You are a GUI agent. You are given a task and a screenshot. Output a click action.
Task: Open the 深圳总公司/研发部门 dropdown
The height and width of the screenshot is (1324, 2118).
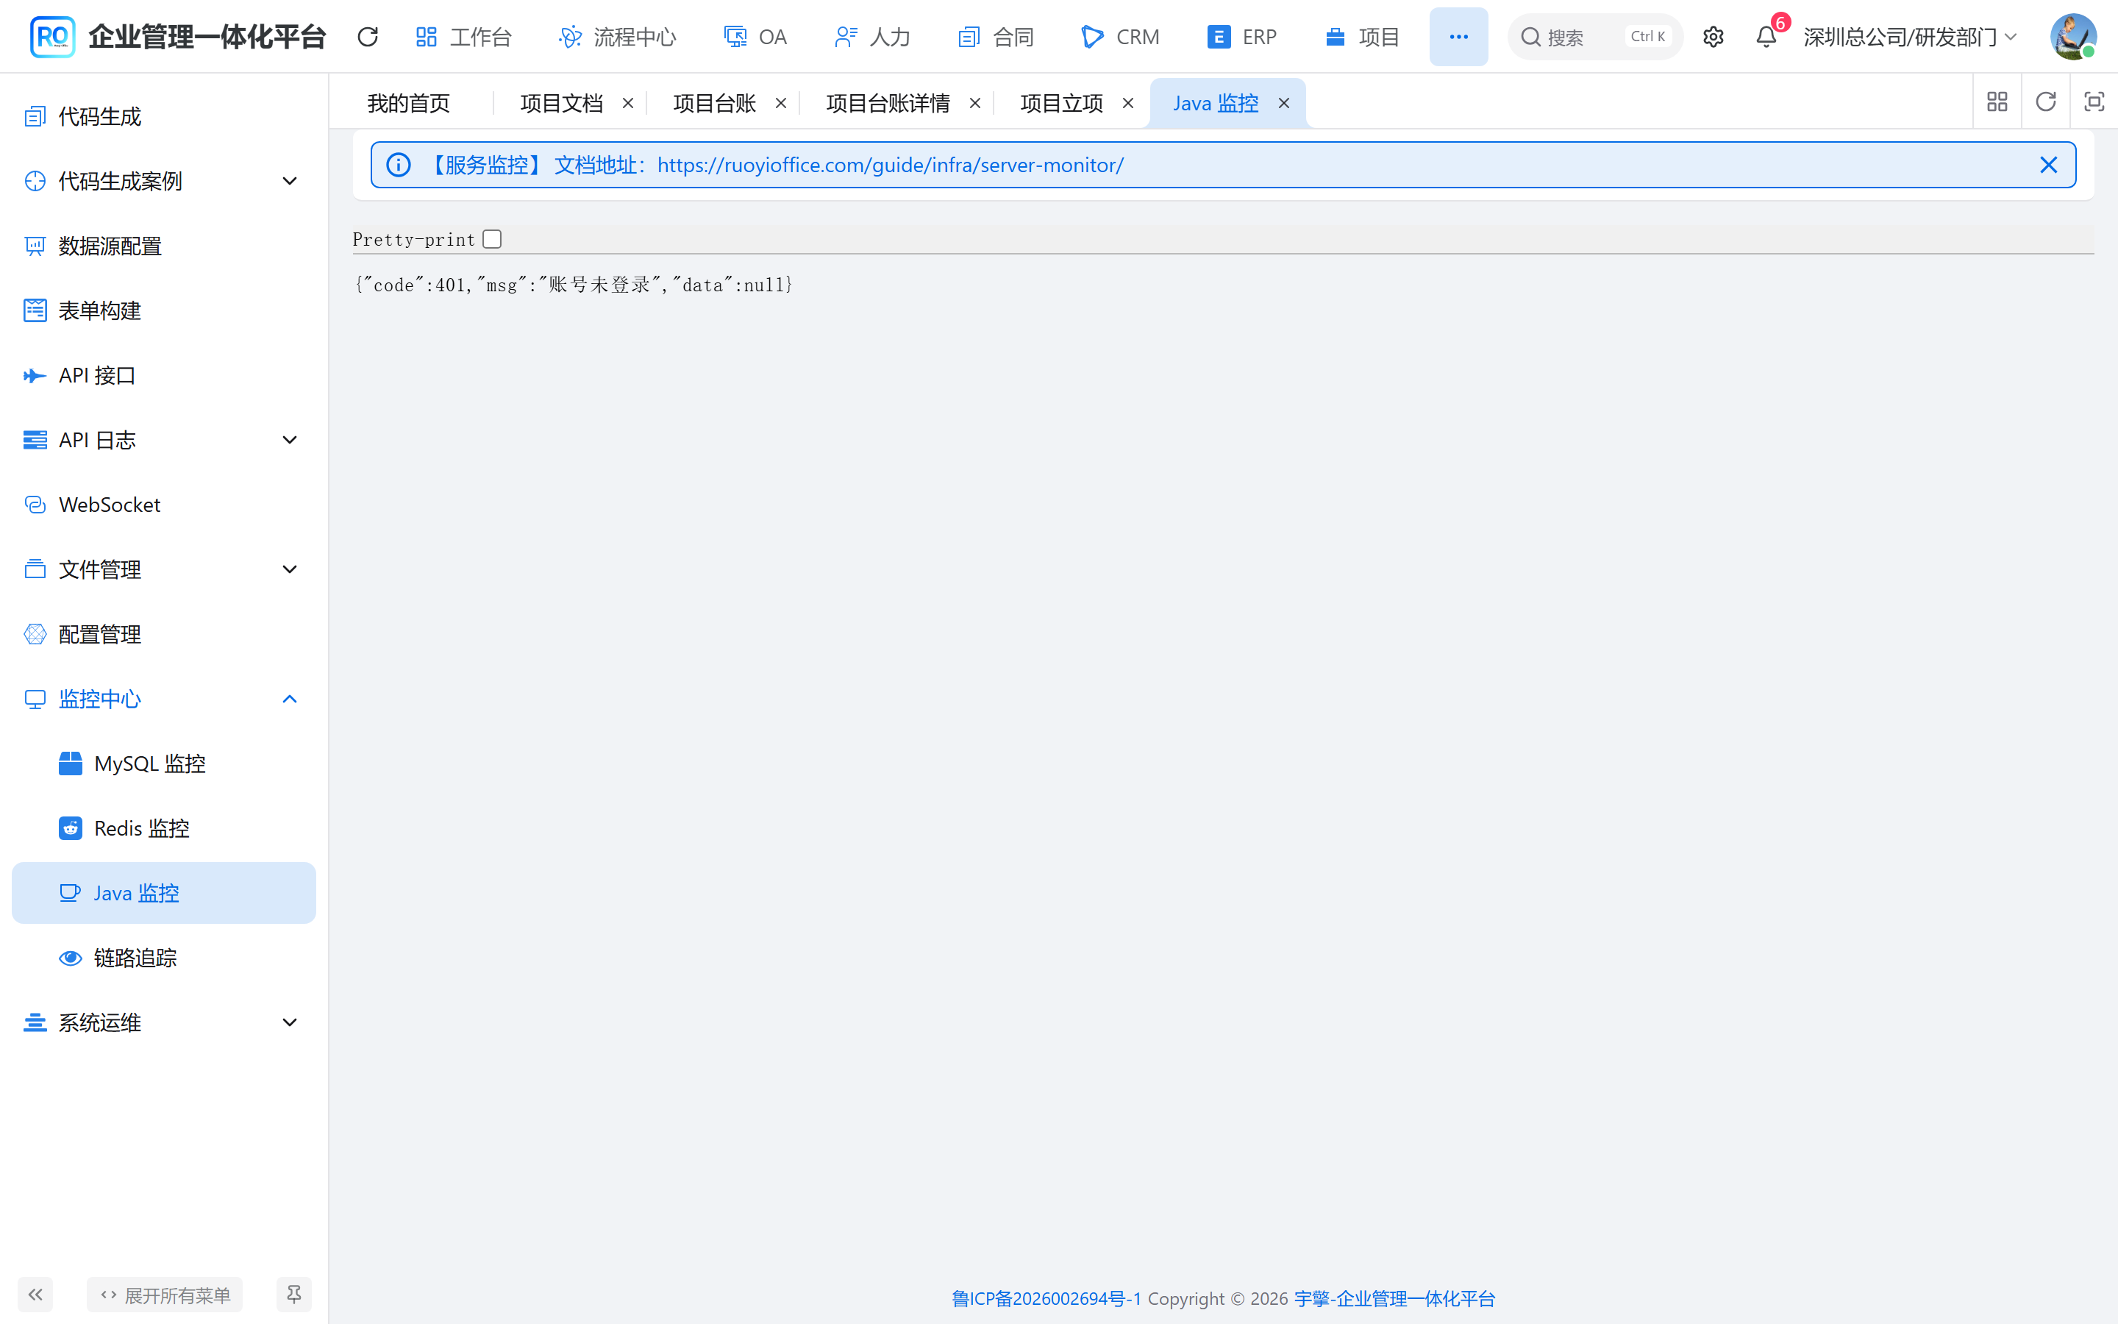pyautogui.click(x=1910, y=37)
